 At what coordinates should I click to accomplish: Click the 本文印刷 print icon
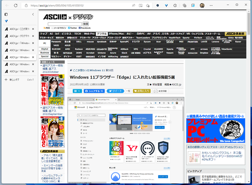pyautogui.click(x=160, y=91)
